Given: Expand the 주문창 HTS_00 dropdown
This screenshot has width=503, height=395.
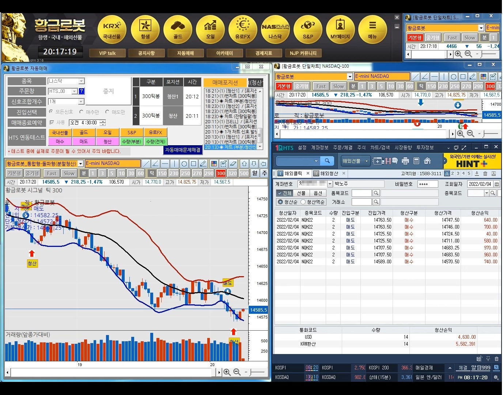Looking at the screenshot, I should click(x=75, y=91).
